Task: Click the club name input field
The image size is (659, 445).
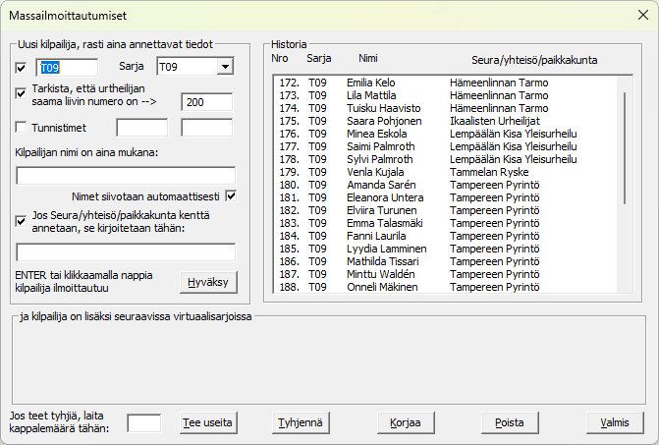Action: click(126, 252)
